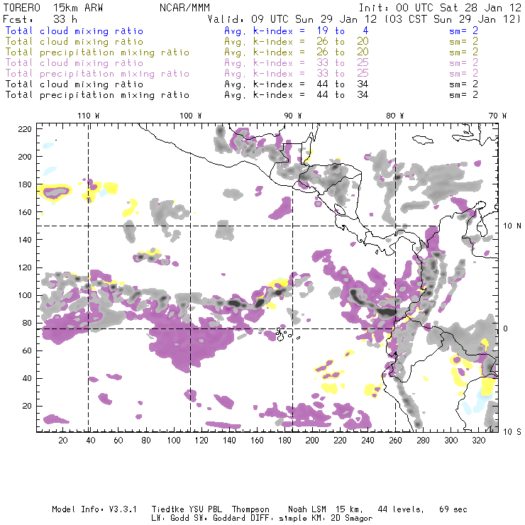
Task: Click the "Model Info: V3.3.1" footer text
Action: (94, 509)
